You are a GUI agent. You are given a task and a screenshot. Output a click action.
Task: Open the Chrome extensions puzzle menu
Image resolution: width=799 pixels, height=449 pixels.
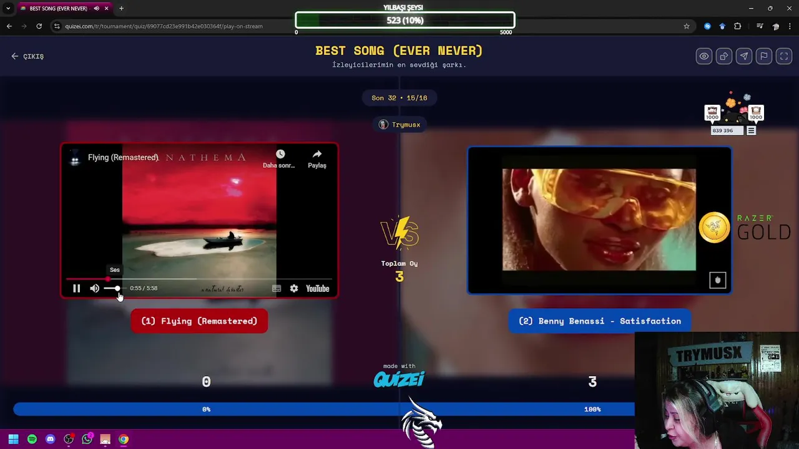coord(738,26)
